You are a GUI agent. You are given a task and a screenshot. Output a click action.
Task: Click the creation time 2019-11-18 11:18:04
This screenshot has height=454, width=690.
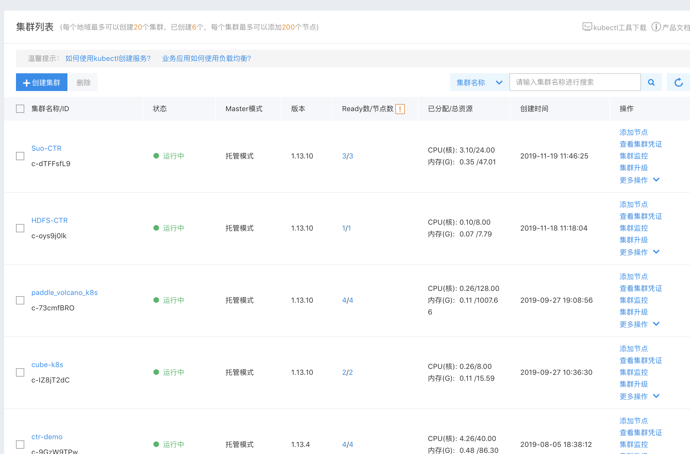[x=554, y=228]
